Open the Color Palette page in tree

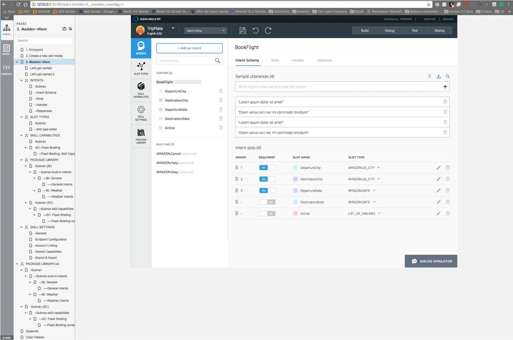[35, 337]
